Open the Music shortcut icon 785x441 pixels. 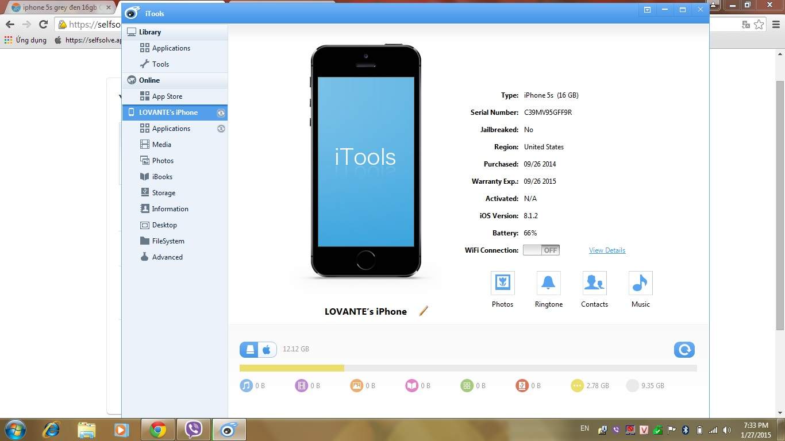[x=640, y=283]
